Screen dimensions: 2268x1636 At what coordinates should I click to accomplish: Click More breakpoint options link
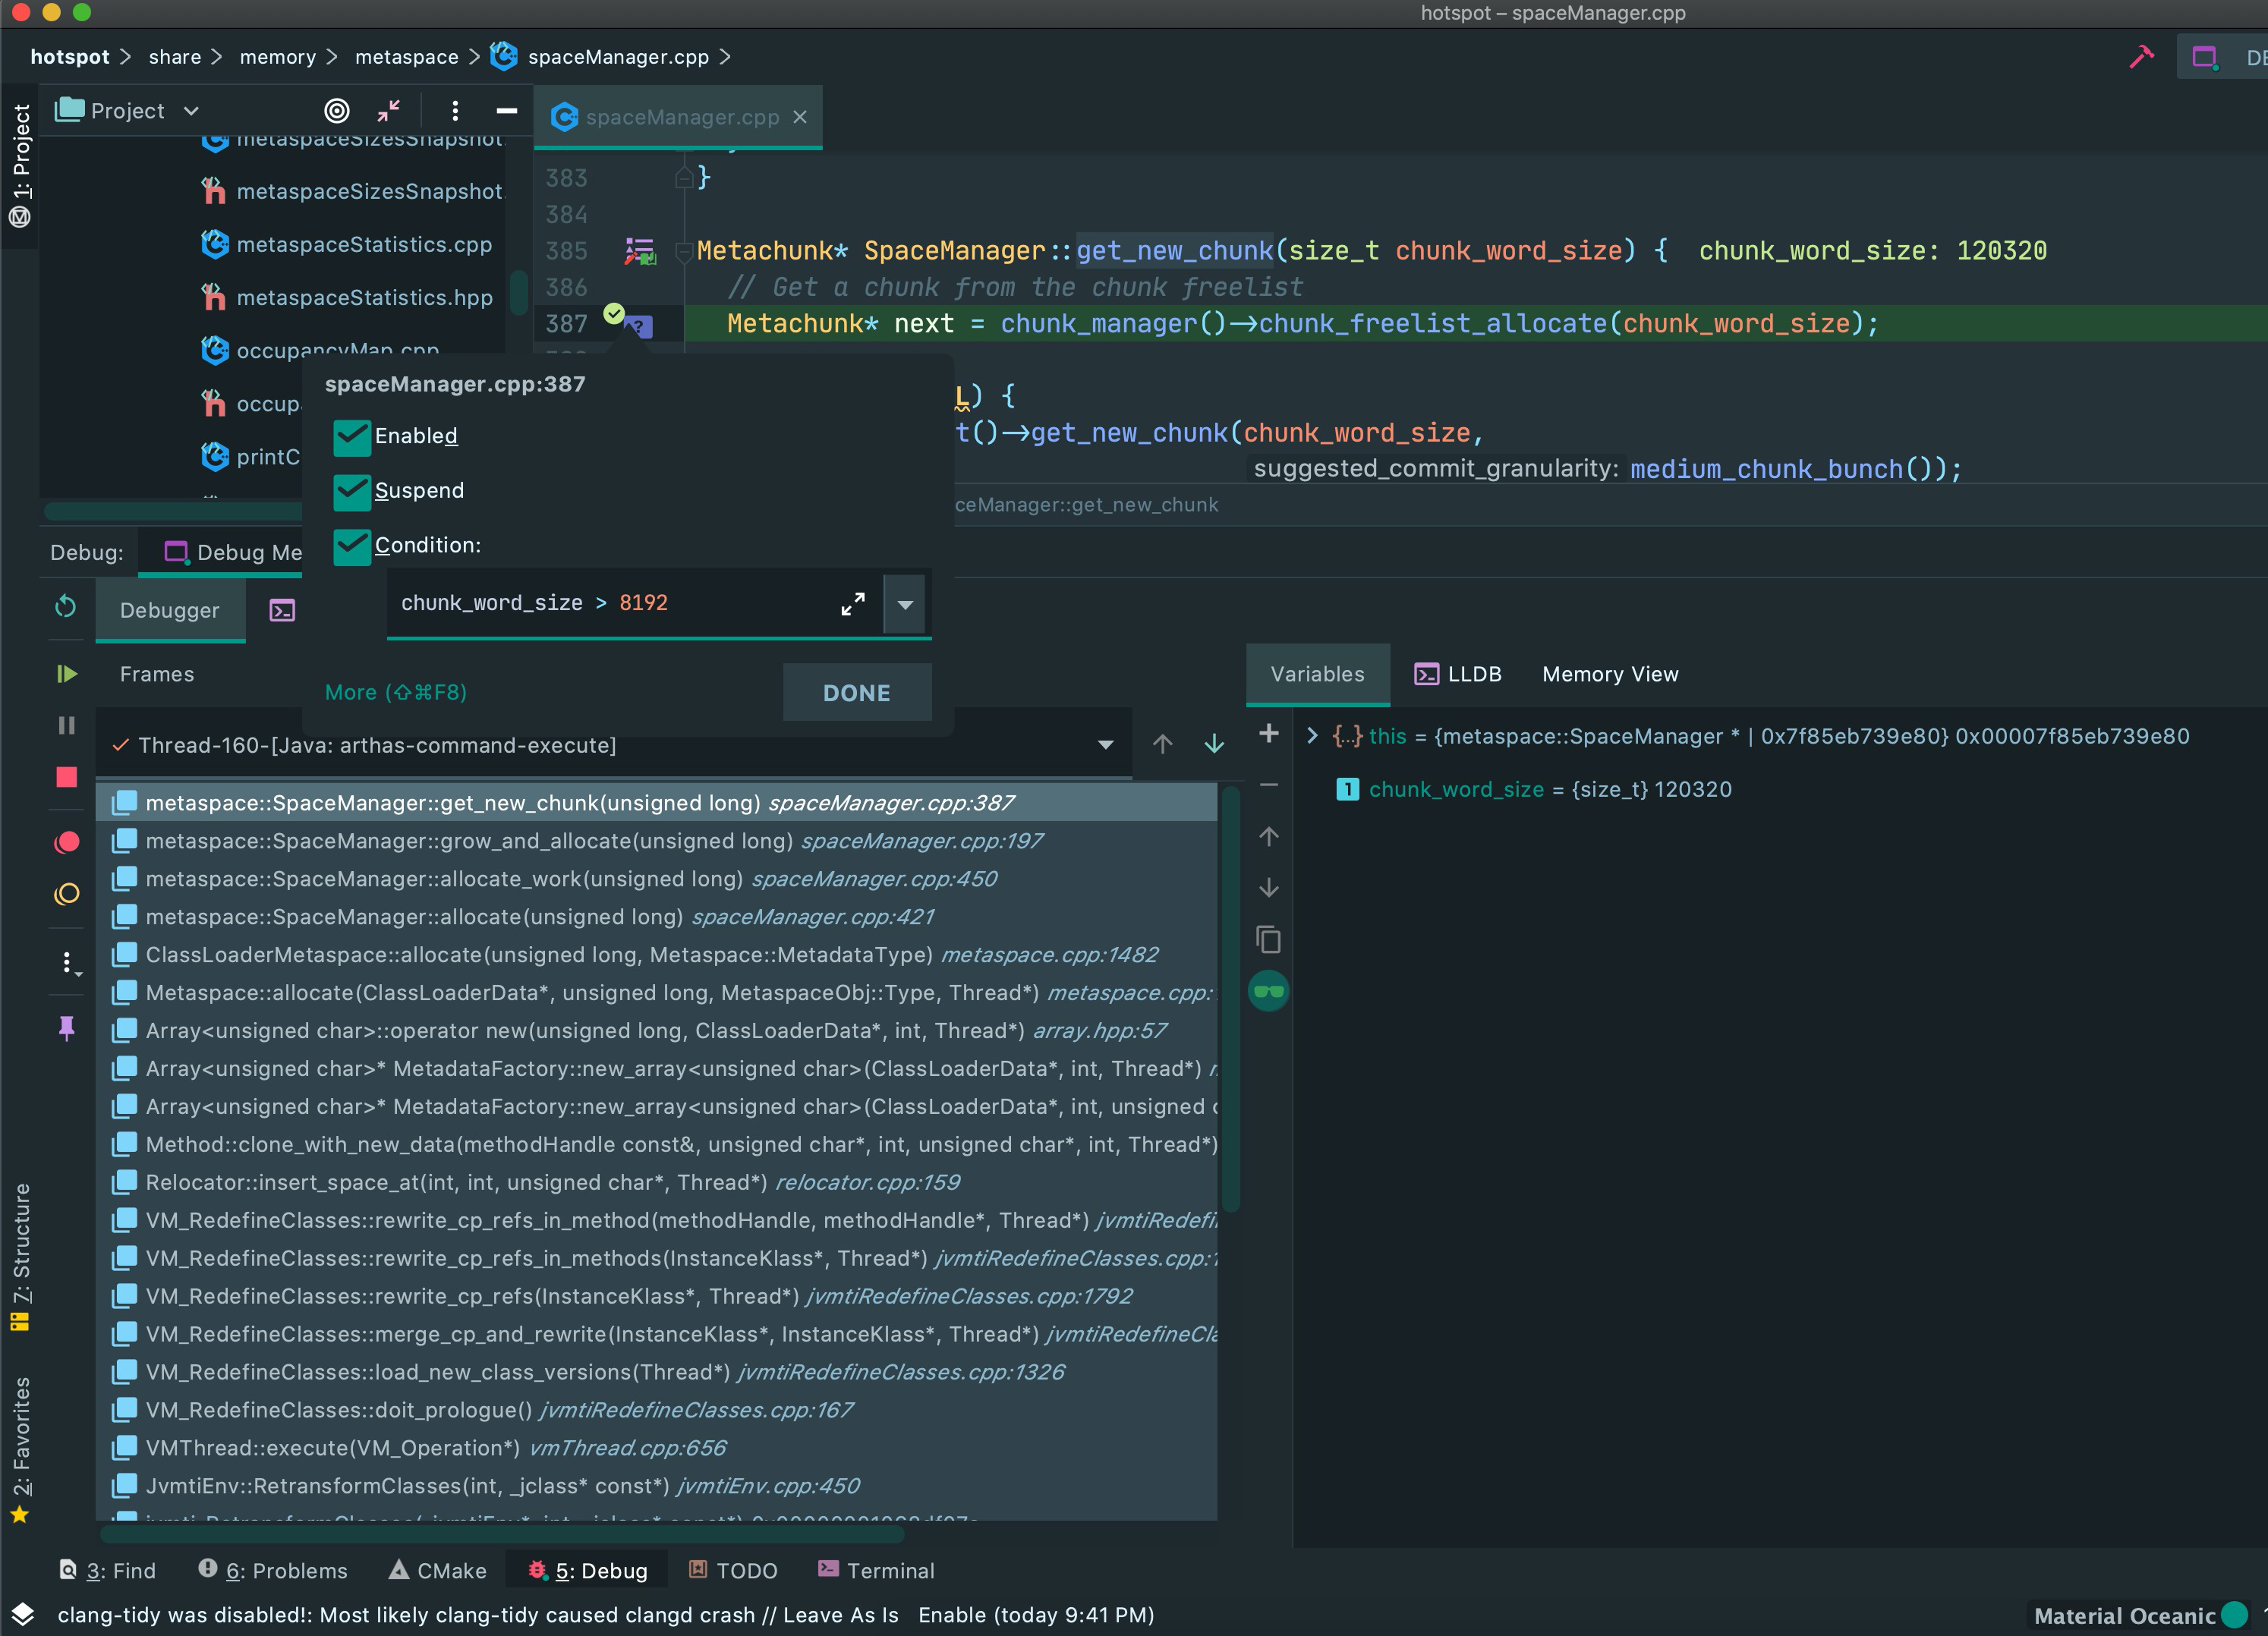tap(396, 692)
